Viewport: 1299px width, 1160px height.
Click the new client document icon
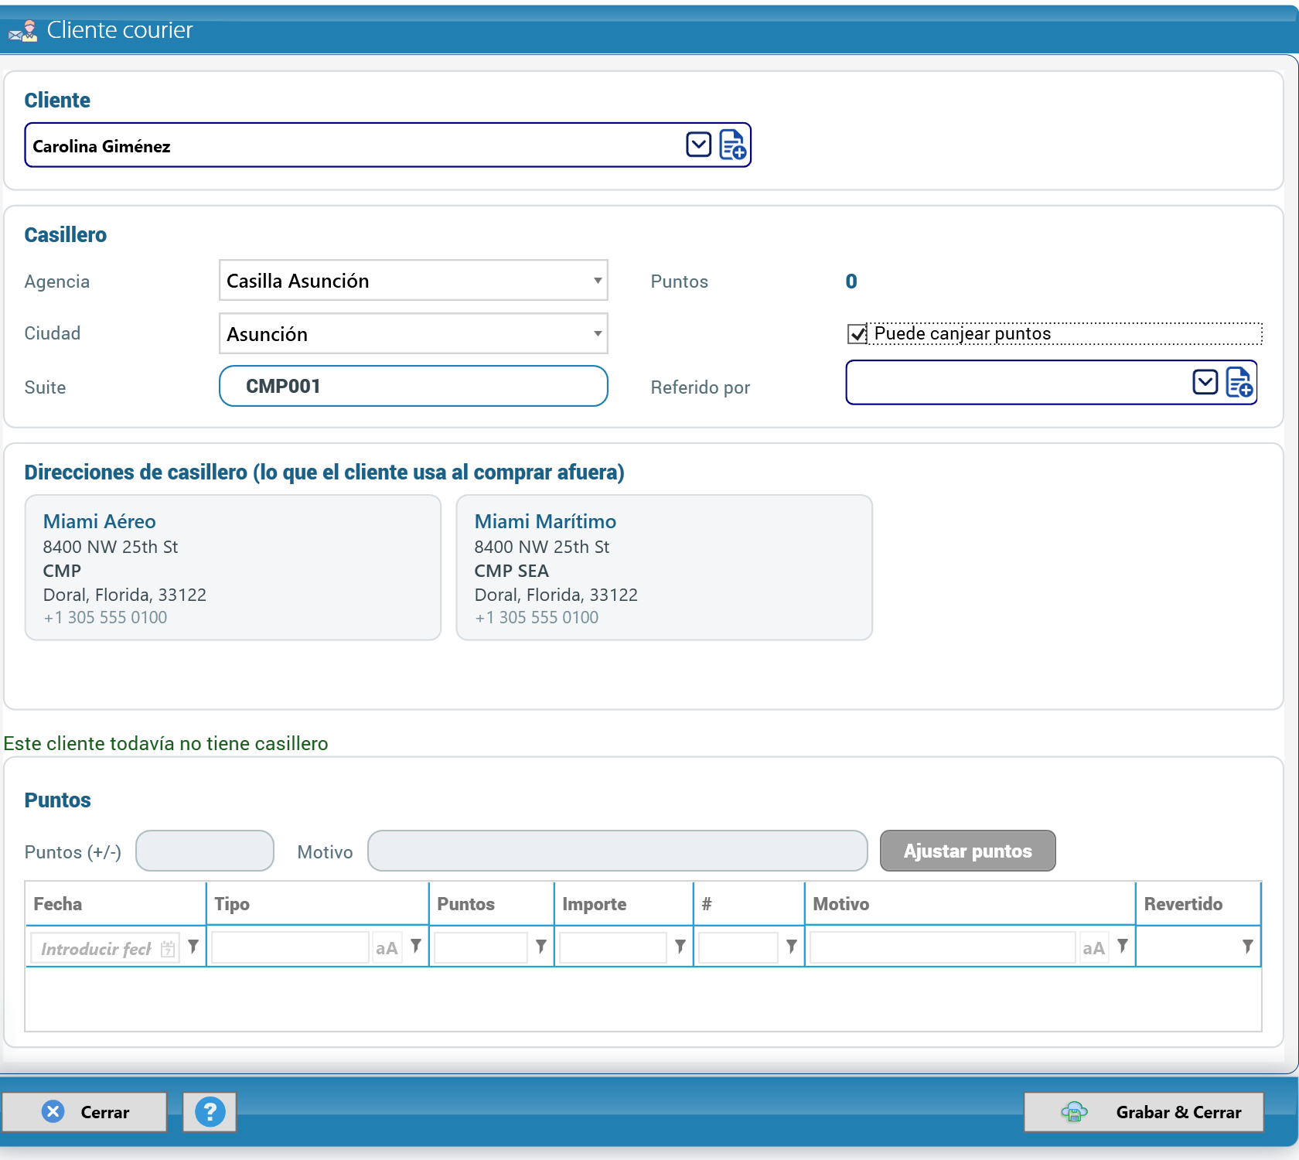[x=732, y=145]
